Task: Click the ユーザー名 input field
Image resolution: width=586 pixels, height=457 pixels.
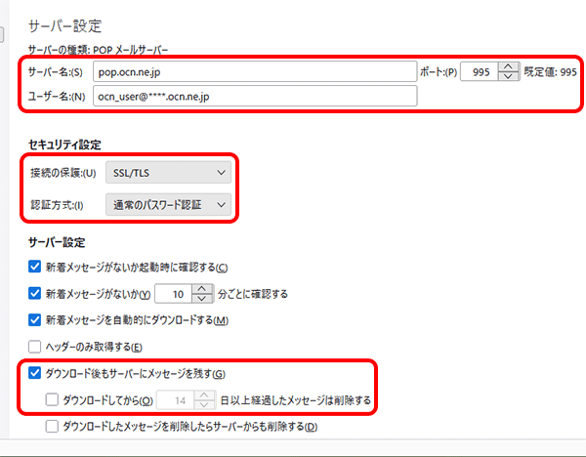Action: point(254,96)
